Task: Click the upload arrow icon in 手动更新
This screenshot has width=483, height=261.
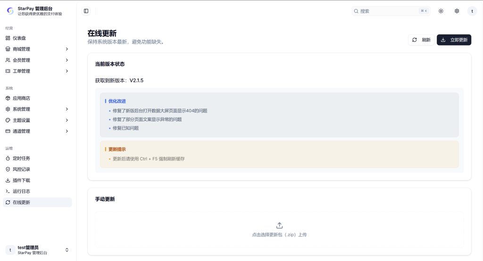Action: [x=279, y=226]
